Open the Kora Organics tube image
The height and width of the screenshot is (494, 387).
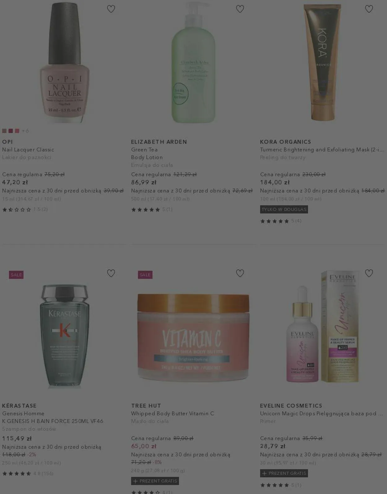[322, 62]
